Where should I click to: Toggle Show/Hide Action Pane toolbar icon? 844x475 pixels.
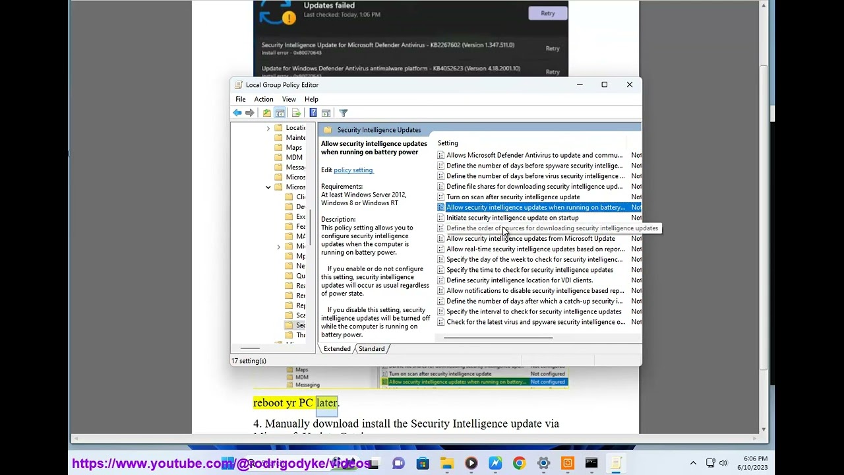[326, 113]
